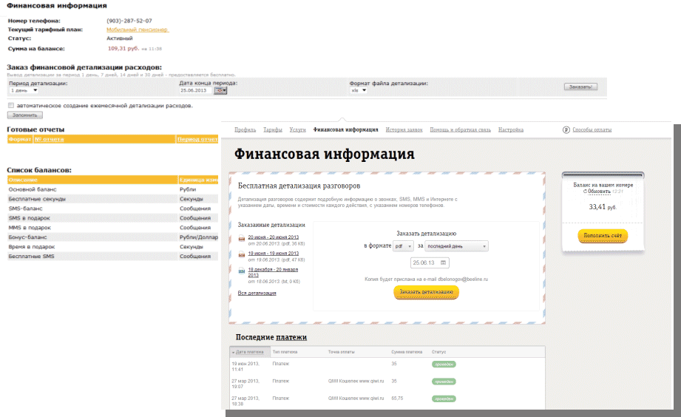Go to the Профиль tab

tap(245, 130)
